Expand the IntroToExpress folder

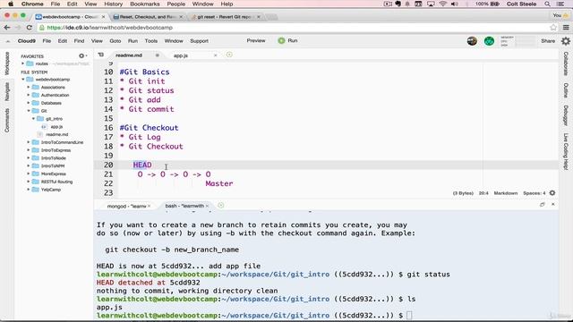pos(29,150)
